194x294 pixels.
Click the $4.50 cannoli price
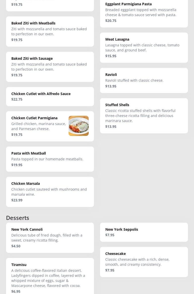[16, 246]
